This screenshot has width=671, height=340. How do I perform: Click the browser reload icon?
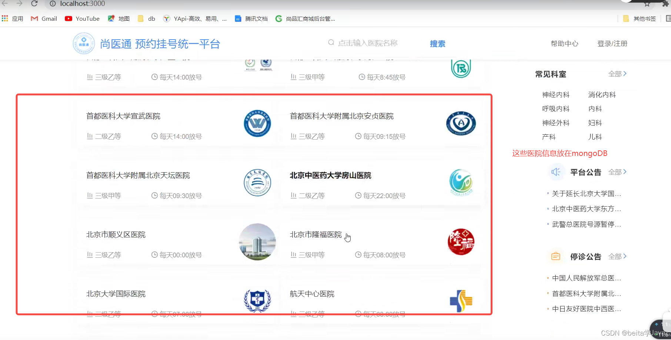(x=34, y=4)
